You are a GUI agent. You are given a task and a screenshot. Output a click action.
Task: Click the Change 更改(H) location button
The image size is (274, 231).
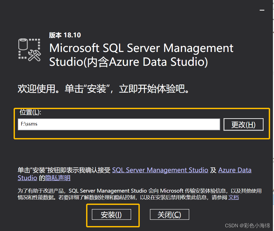click(243, 125)
